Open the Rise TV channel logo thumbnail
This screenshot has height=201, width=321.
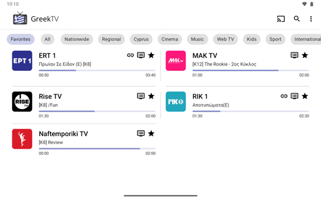(x=22, y=101)
